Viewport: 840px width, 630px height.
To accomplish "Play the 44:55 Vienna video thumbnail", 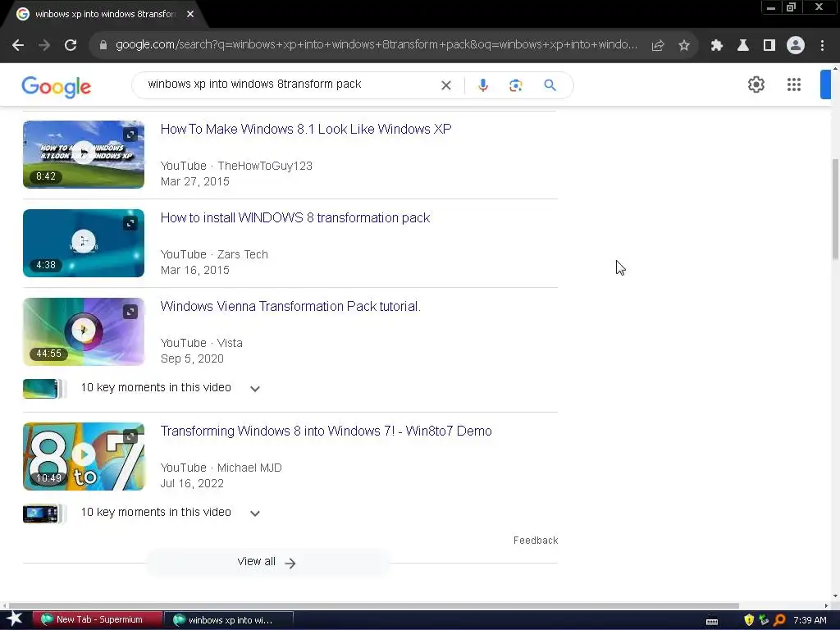I will point(83,331).
